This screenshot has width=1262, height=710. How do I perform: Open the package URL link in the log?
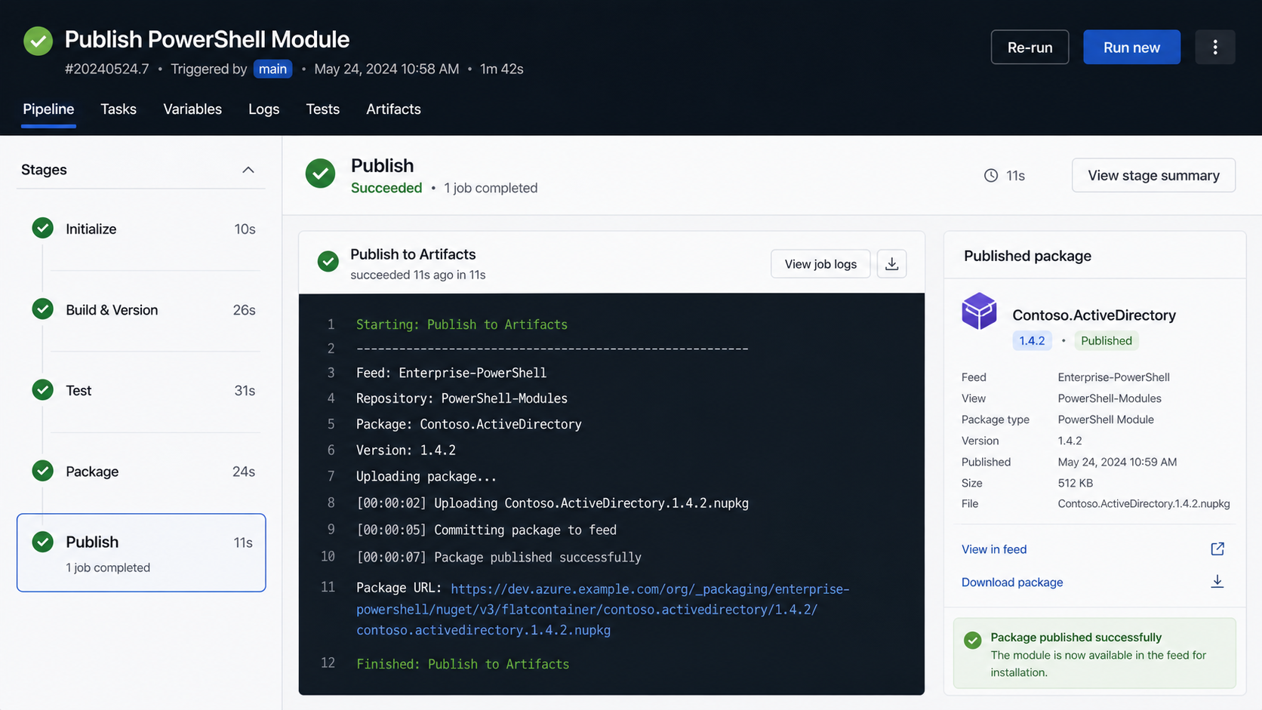pyautogui.click(x=602, y=609)
